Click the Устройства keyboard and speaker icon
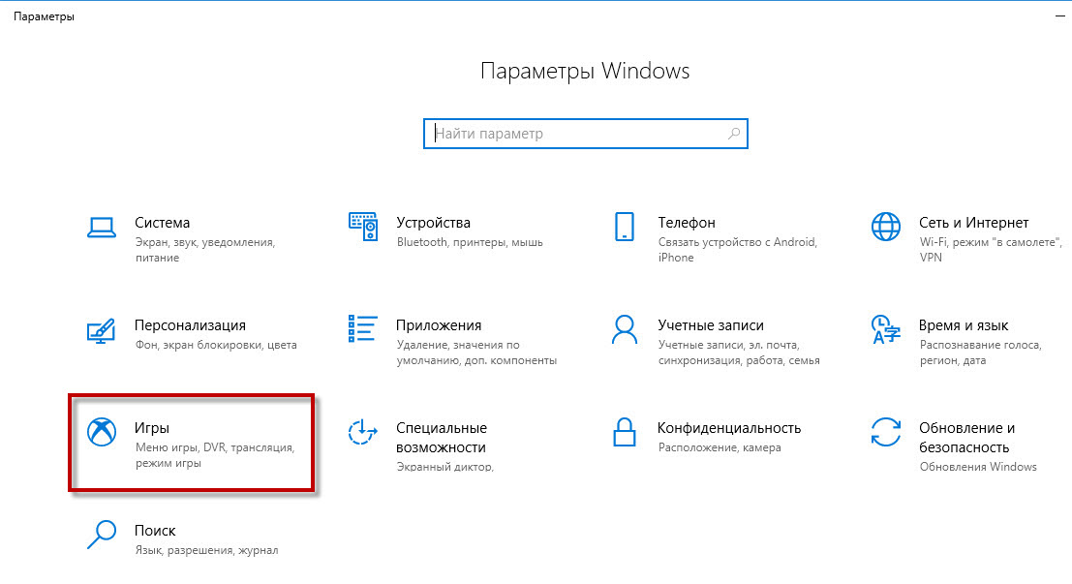The width and height of the screenshot is (1072, 584). (363, 227)
